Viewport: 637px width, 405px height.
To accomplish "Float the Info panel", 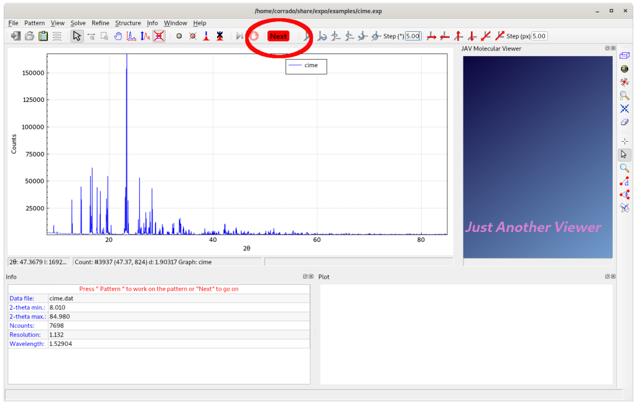I will (x=305, y=277).
